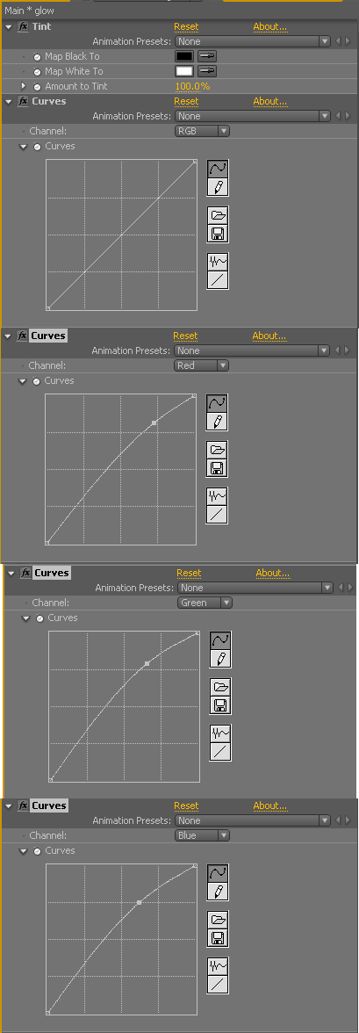Select the control point on the Green curve

point(147,663)
